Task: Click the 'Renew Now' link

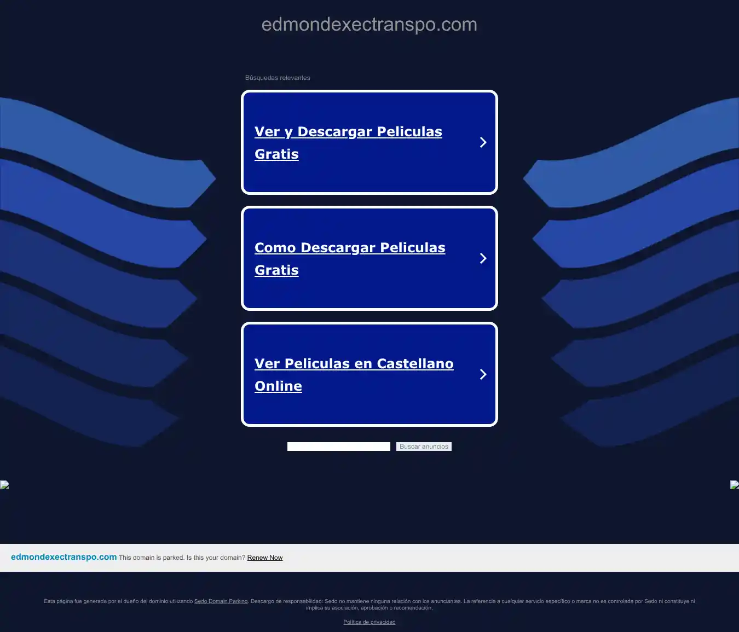Action: (264, 558)
